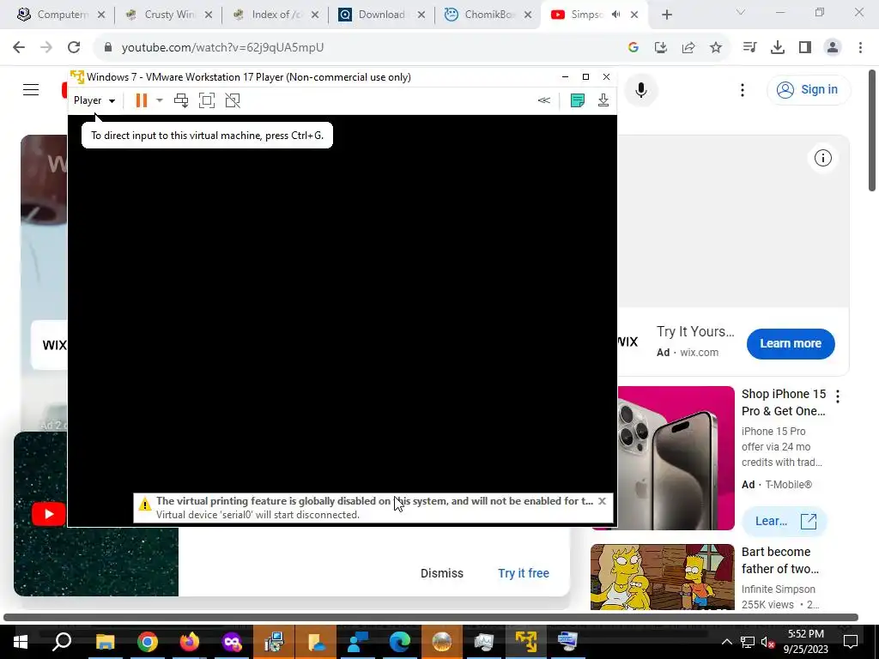Open Chrome downloads icon
The width and height of the screenshot is (879, 659).
pyautogui.click(x=778, y=48)
